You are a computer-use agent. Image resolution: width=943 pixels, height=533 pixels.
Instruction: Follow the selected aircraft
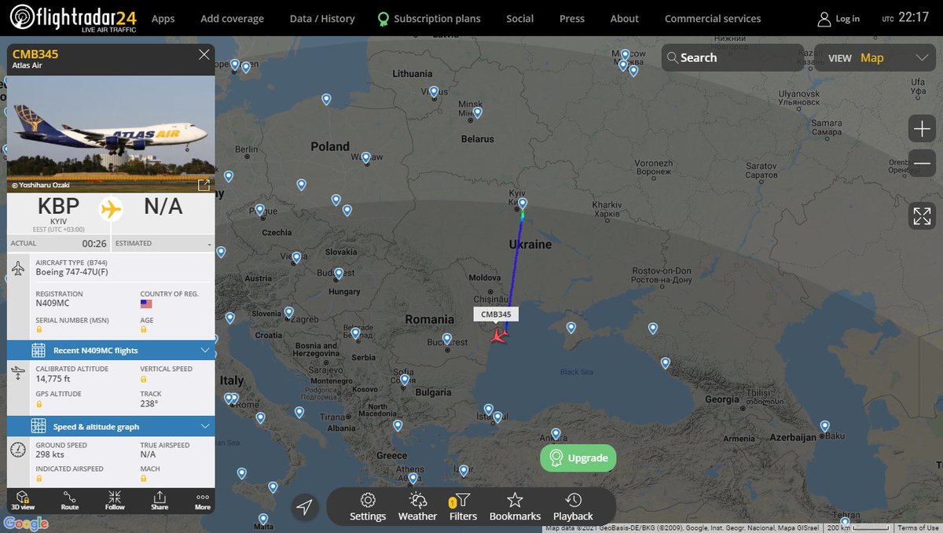tap(115, 500)
